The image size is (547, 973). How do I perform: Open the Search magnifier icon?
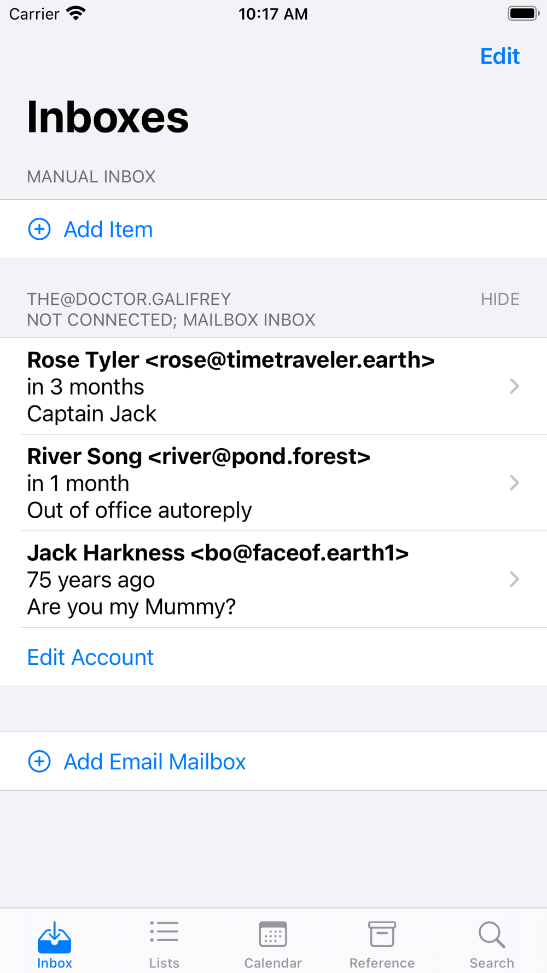pyautogui.click(x=491, y=934)
